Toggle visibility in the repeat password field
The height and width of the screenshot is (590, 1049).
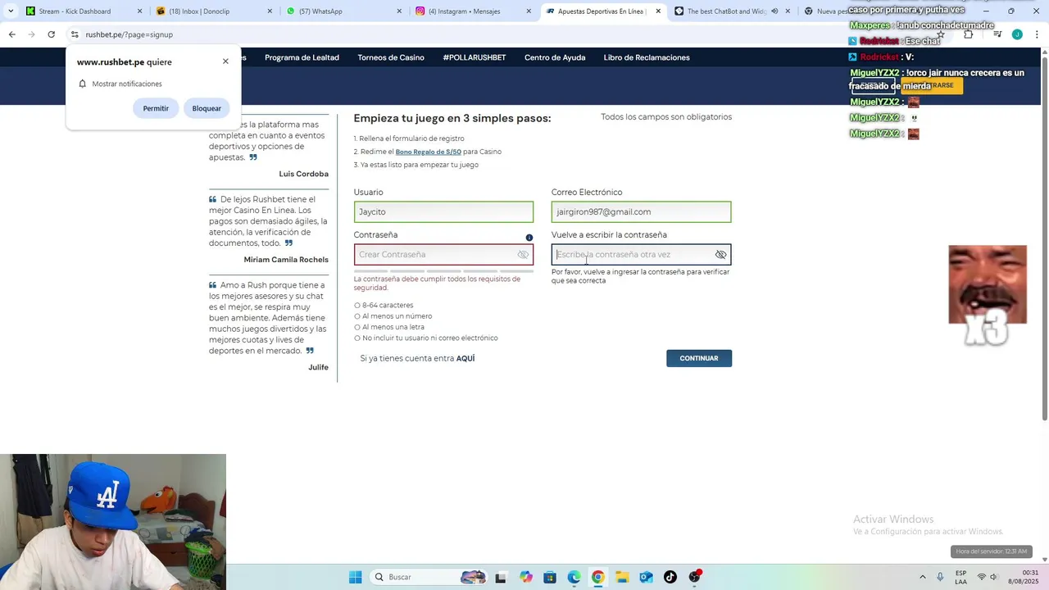tap(720, 255)
